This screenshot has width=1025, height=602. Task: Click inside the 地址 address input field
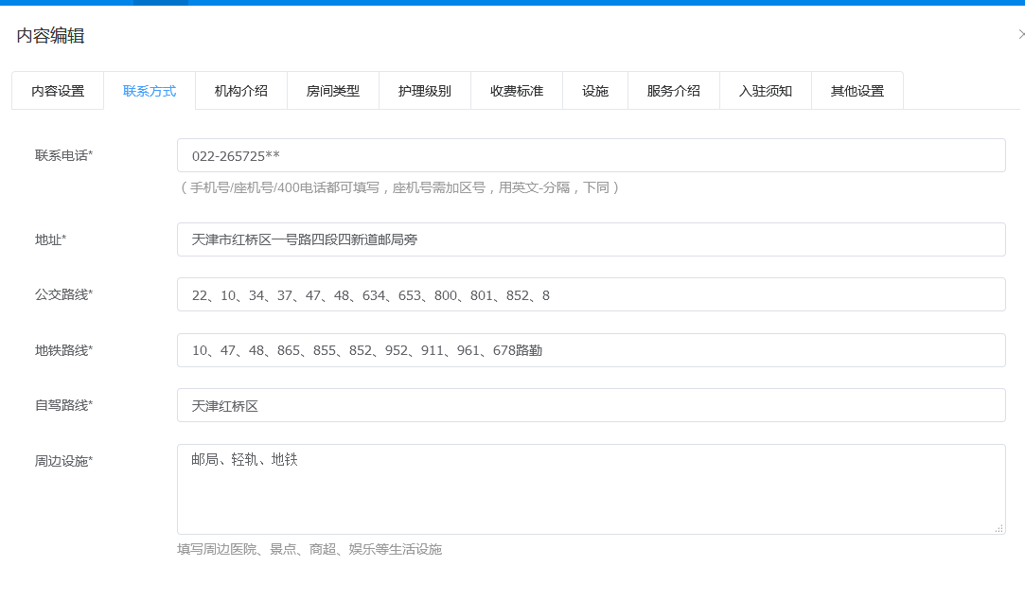tap(592, 239)
